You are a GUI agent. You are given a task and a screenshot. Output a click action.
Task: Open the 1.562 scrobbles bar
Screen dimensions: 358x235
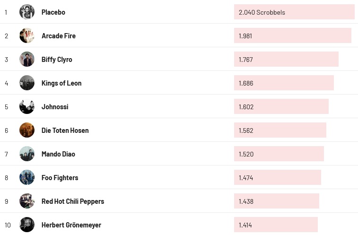coord(280,131)
